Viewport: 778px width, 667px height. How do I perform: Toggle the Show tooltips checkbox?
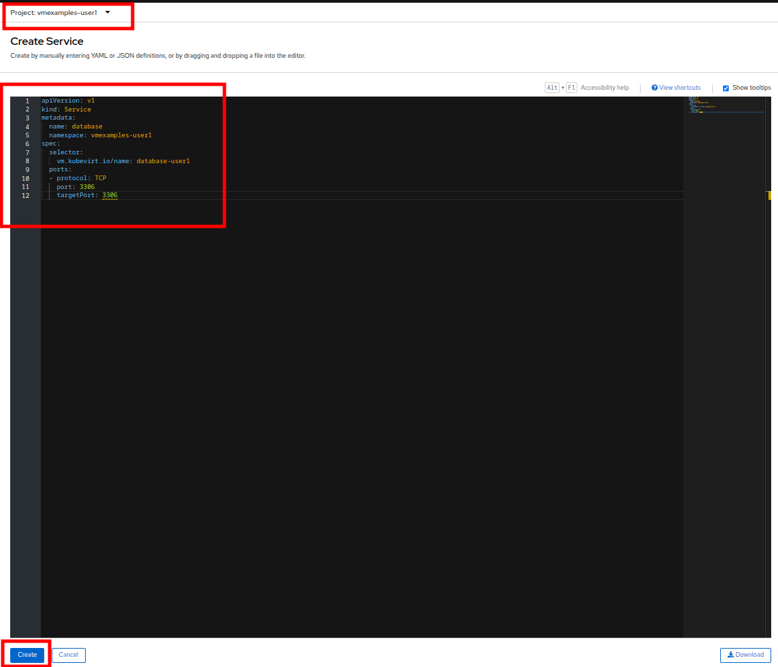(x=726, y=88)
